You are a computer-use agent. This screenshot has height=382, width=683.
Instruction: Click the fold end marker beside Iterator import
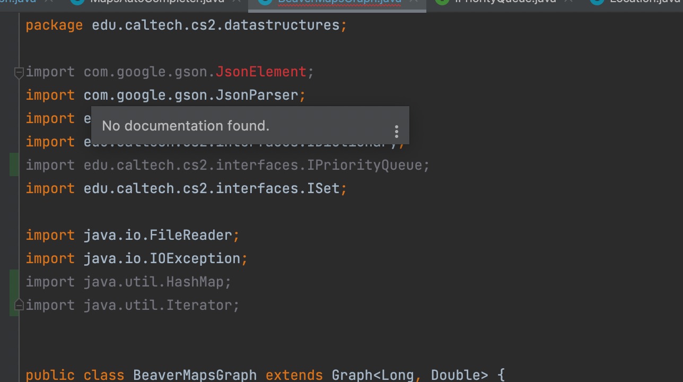pos(19,306)
